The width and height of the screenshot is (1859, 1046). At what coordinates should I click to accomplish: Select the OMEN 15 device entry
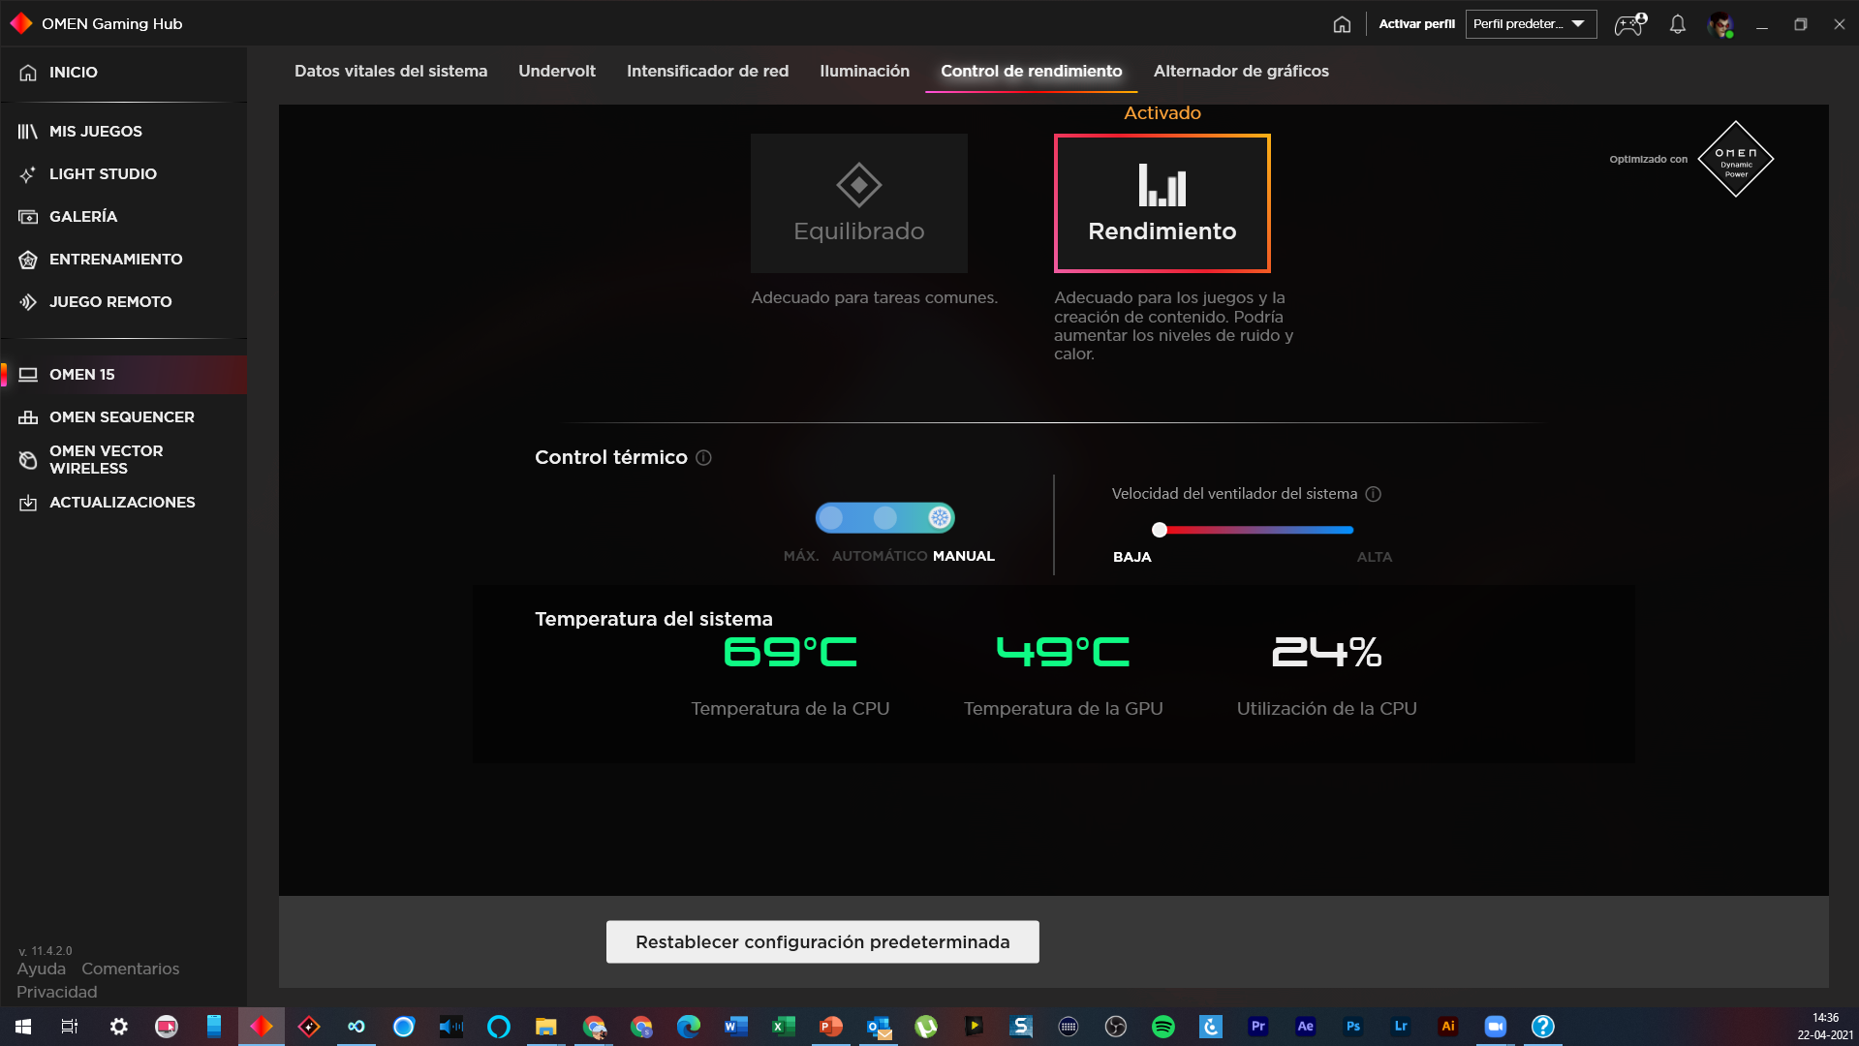pos(123,375)
